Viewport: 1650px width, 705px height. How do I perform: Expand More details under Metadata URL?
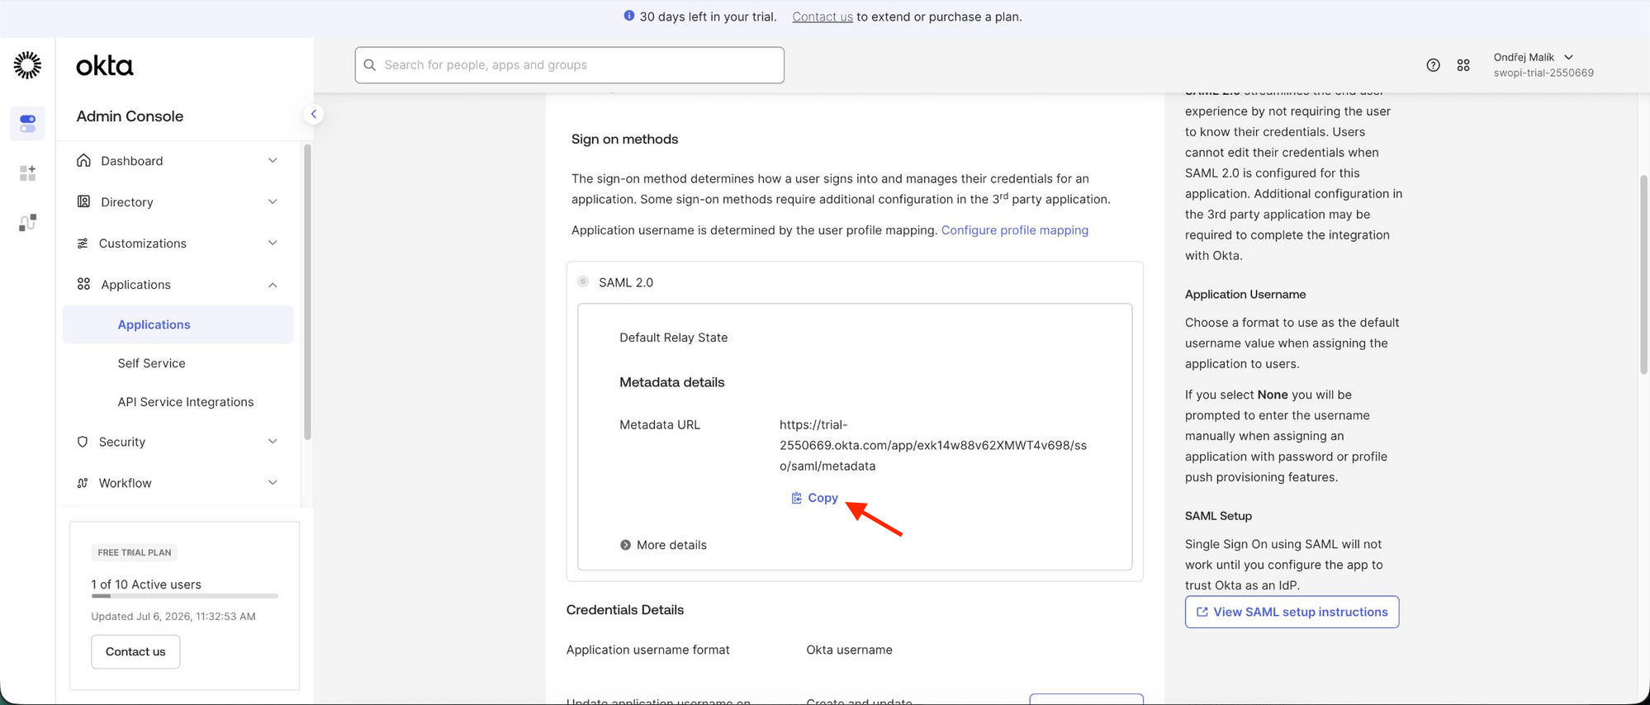(x=663, y=545)
